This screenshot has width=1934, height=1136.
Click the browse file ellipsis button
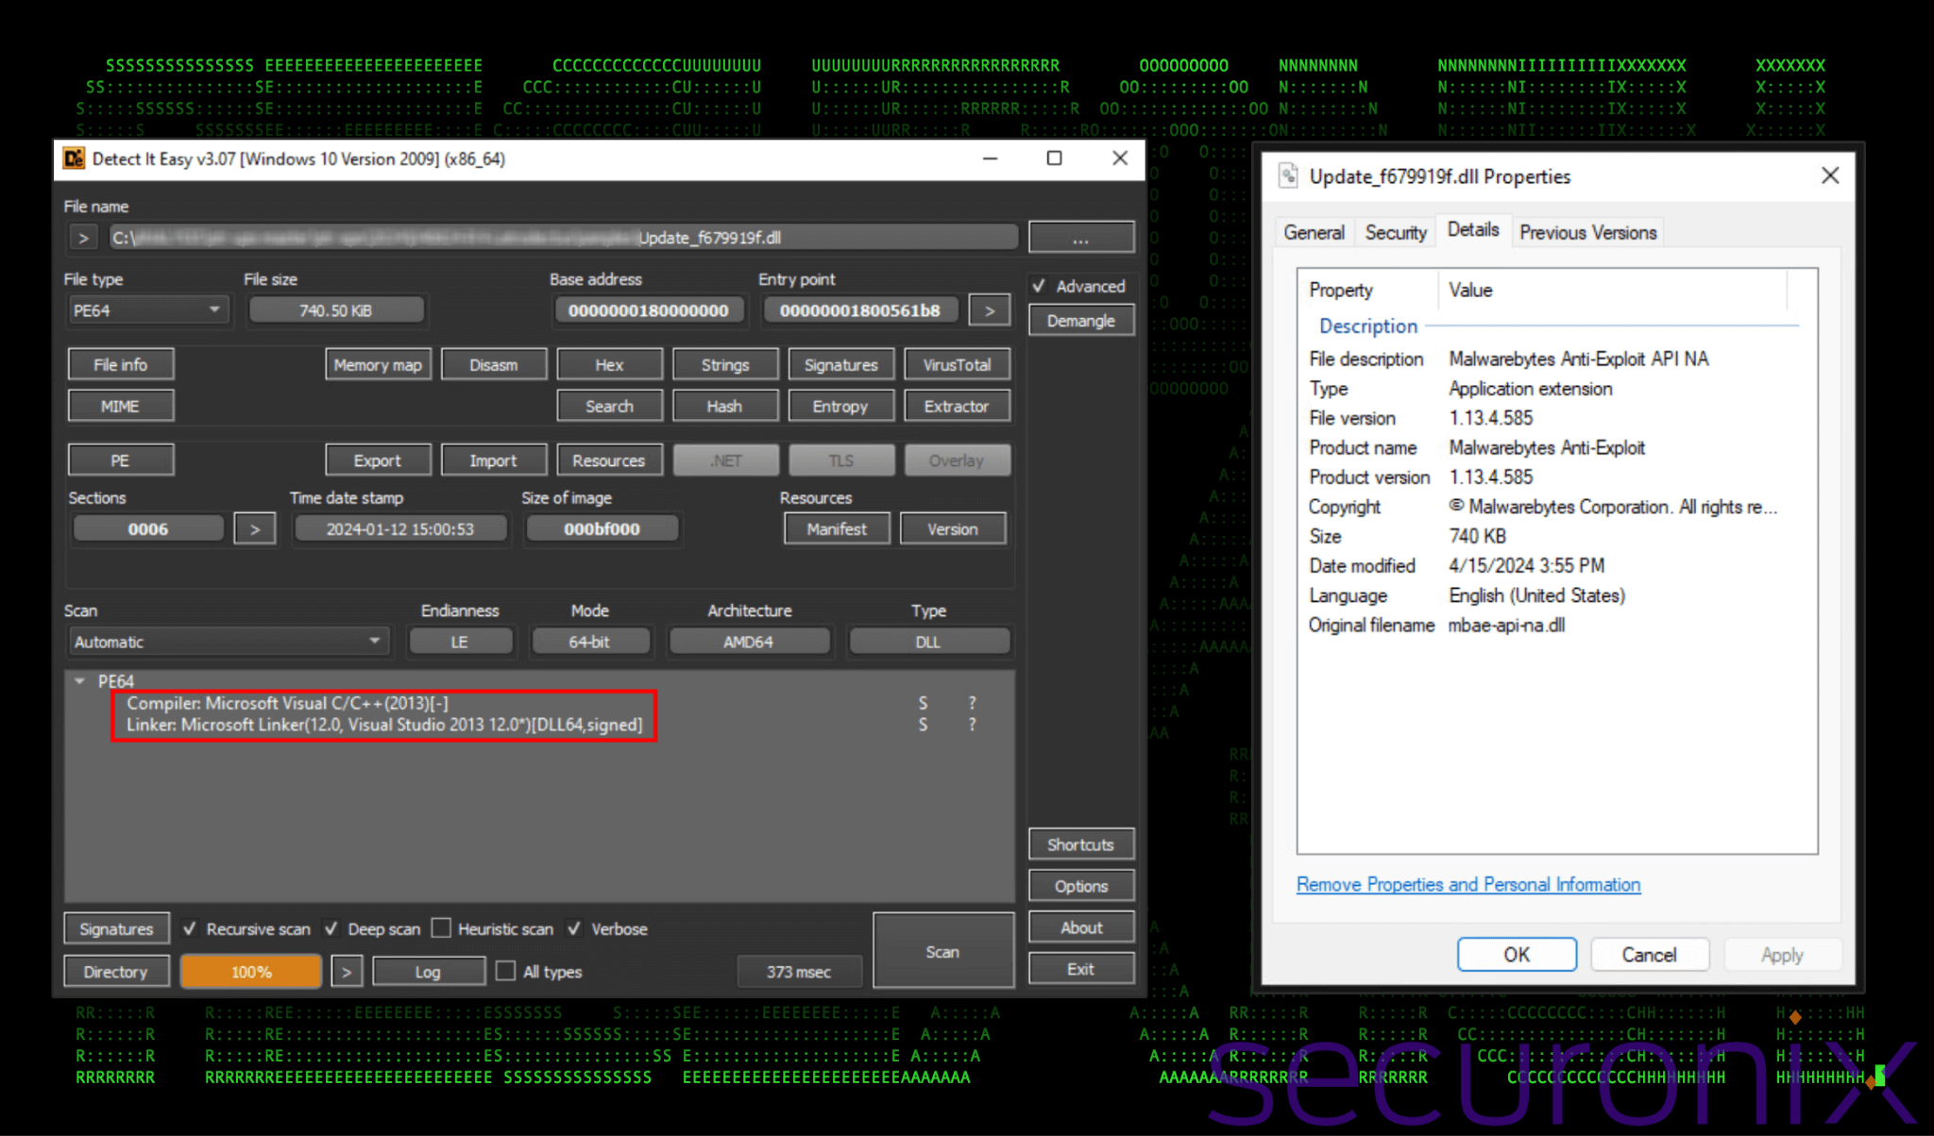coord(1080,238)
